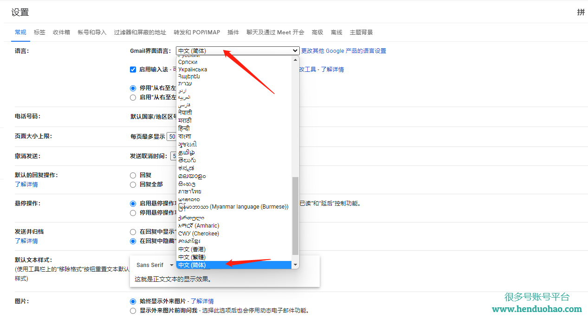Open 更改其他 Google 产品的语言设置 link
This screenshot has width=588, height=318.
(x=343, y=51)
